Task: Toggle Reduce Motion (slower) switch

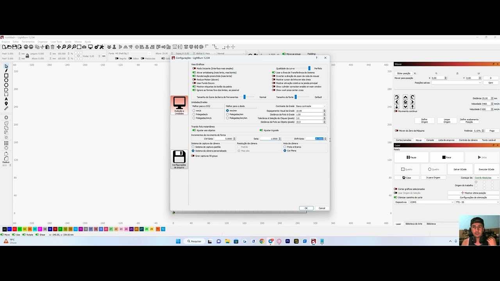Action: pyautogui.click(x=194, y=80)
